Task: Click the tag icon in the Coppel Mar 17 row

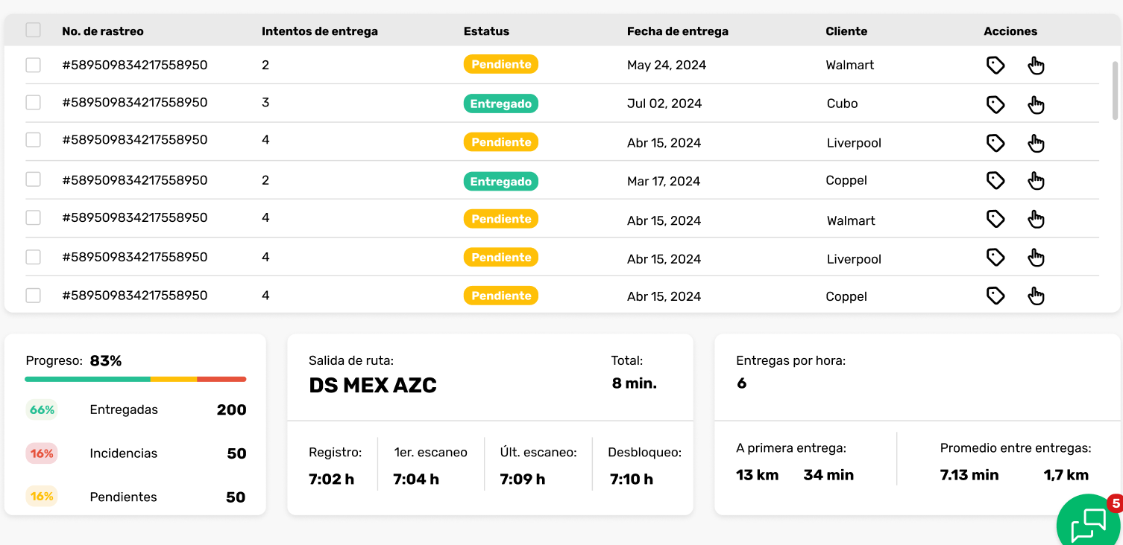Action: (995, 180)
